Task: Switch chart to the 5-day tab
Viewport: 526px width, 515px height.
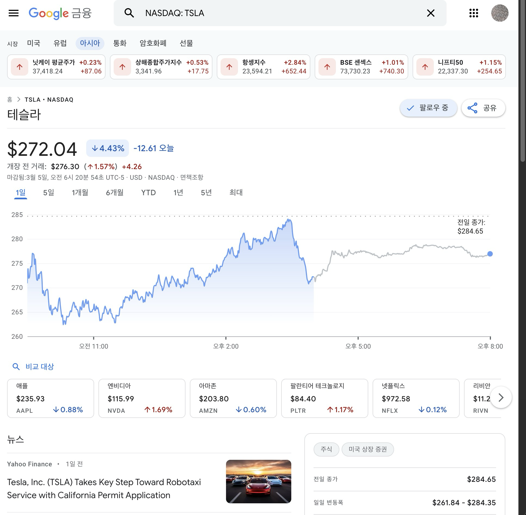Action: tap(49, 193)
